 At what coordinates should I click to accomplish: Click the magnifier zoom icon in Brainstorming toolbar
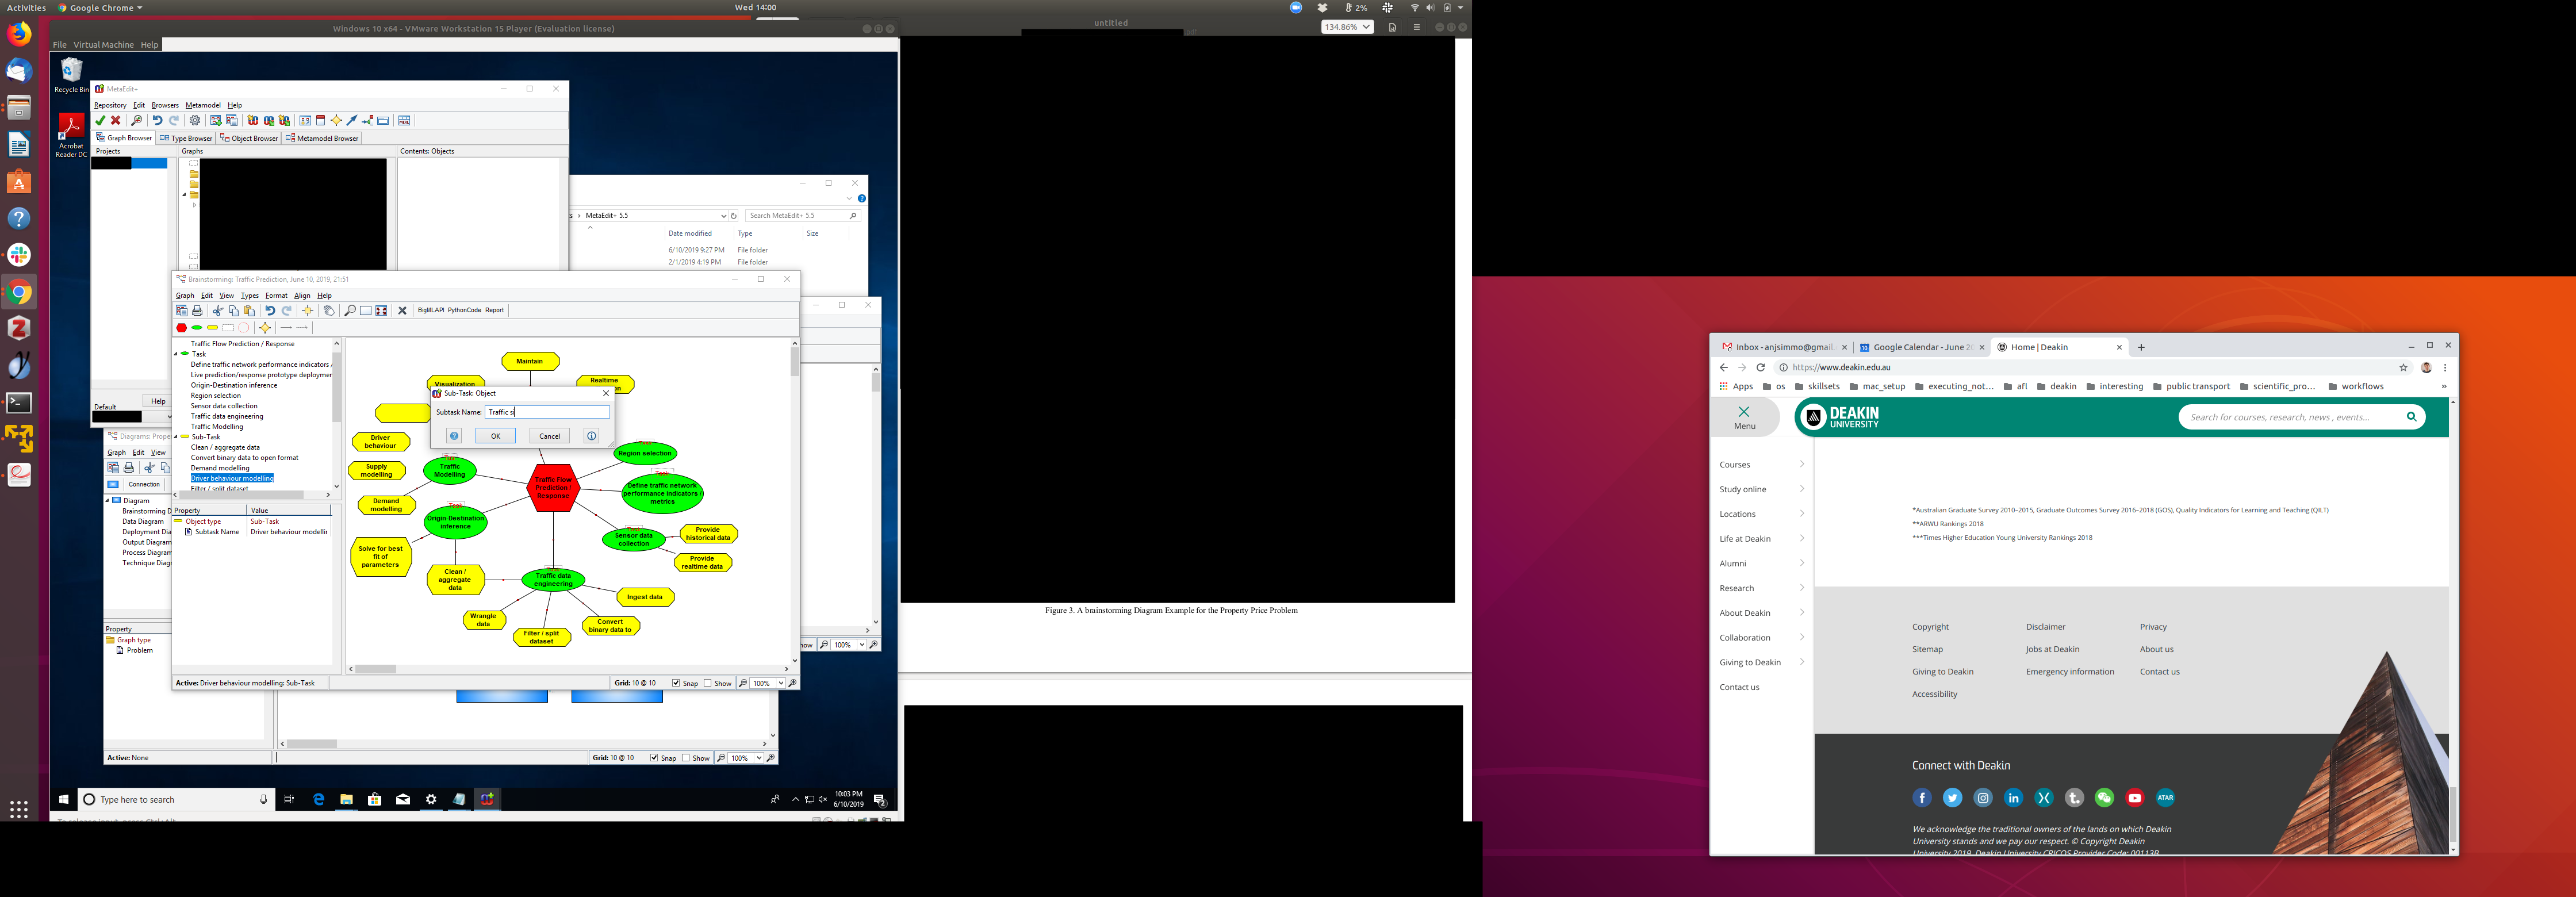coord(350,311)
